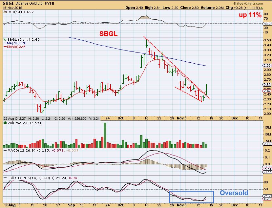The width and height of the screenshot is (272, 208).
Task: Click the '27' label on the bottom date axis
Action: (58, 205)
